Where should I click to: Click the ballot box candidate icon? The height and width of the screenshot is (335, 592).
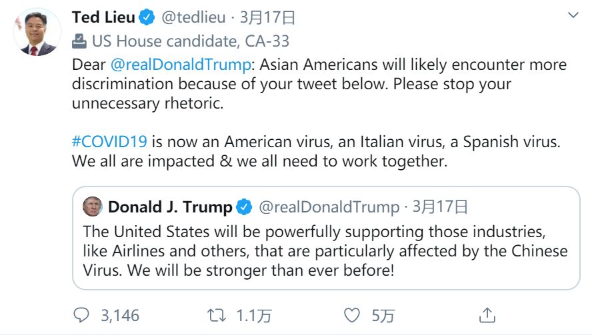[79, 41]
